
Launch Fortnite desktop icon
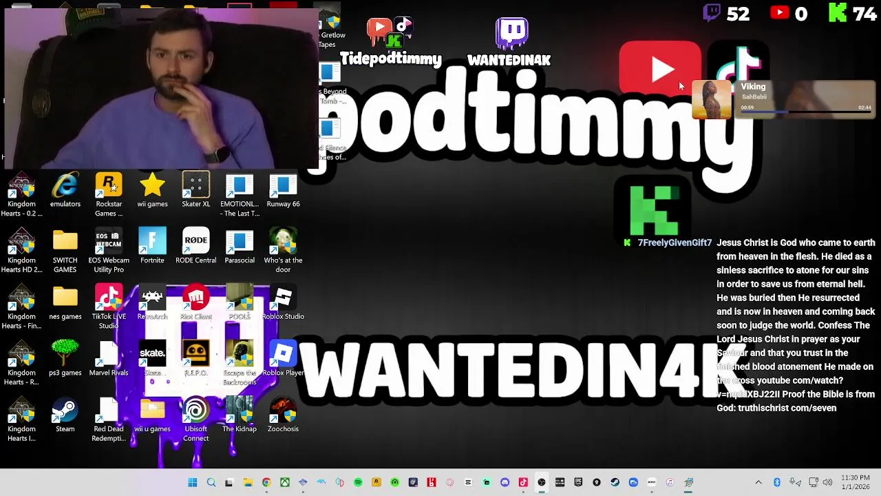pos(152,247)
